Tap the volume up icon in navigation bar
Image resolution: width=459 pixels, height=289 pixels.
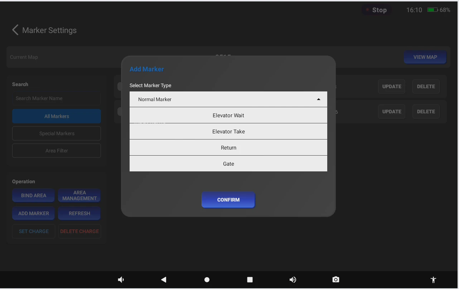click(293, 280)
